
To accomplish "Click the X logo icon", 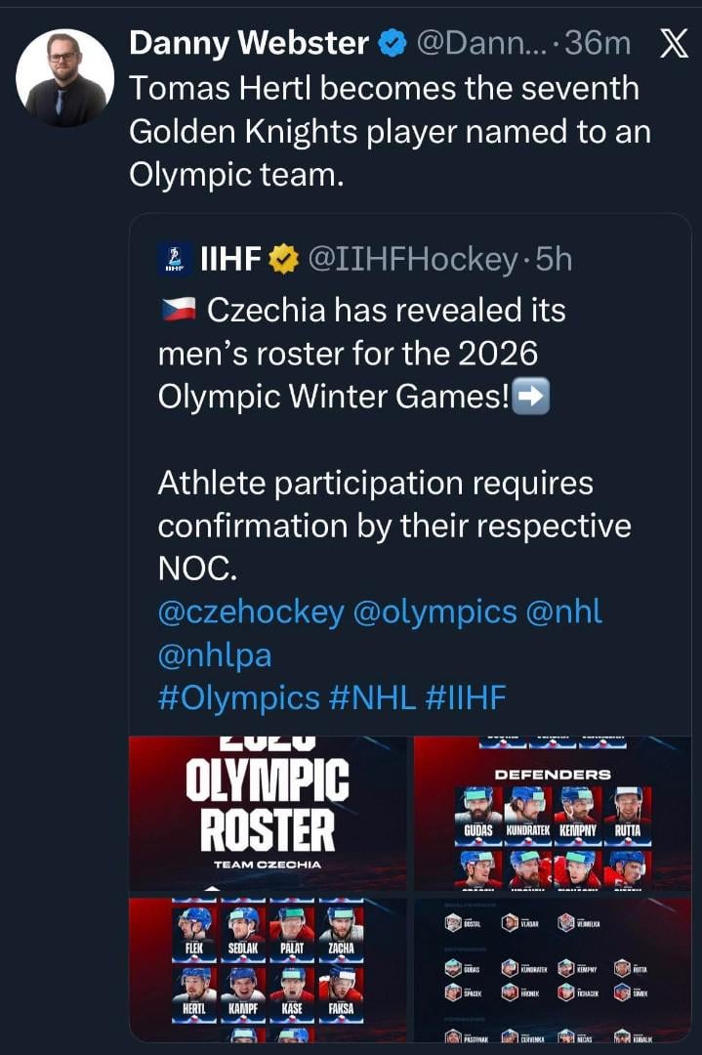I will pos(674,44).
